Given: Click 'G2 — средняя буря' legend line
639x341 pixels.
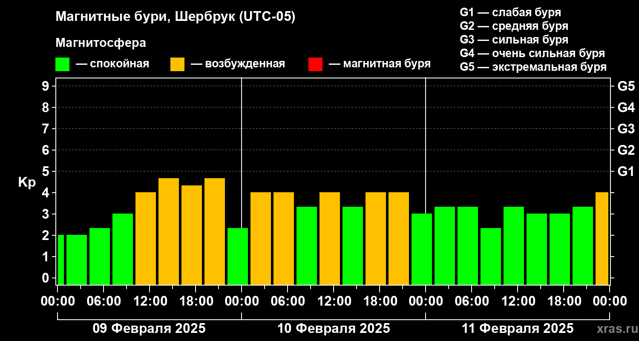Looking at the screenshot, I should [x=514, y=26].
